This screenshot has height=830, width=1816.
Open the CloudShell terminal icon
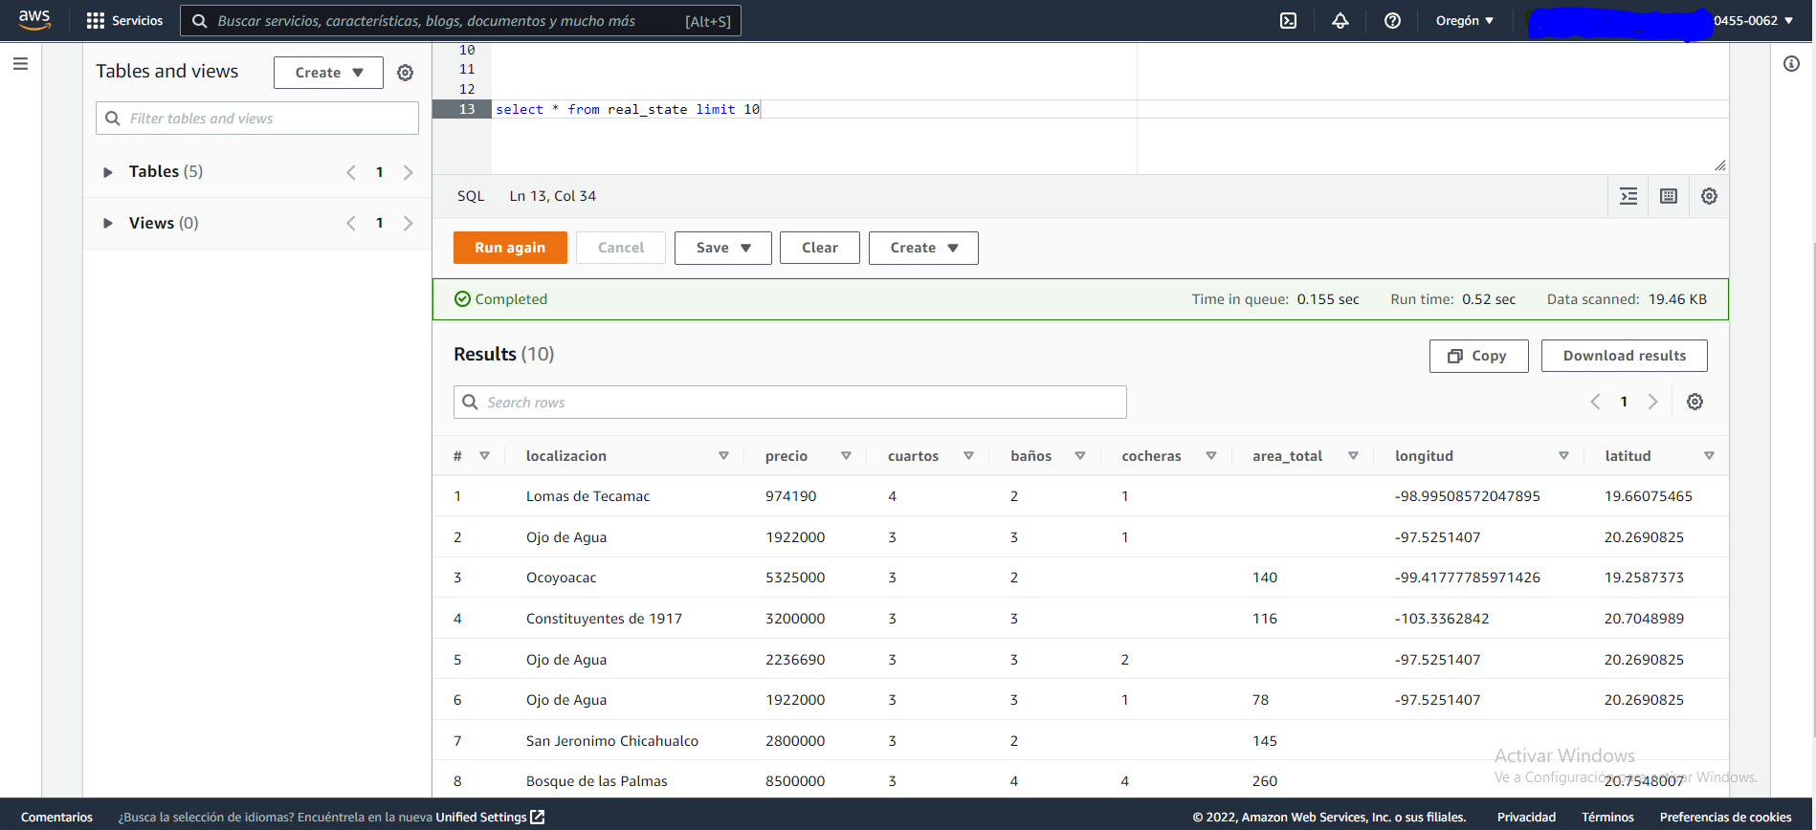click(1289, 21)
